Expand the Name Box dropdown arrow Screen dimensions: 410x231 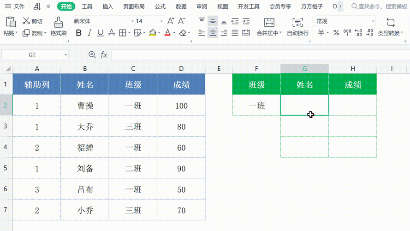(65, 55)
